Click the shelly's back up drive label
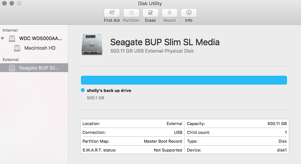The height and width of the screenshot is (164, 301). click(x=109, y=90)
